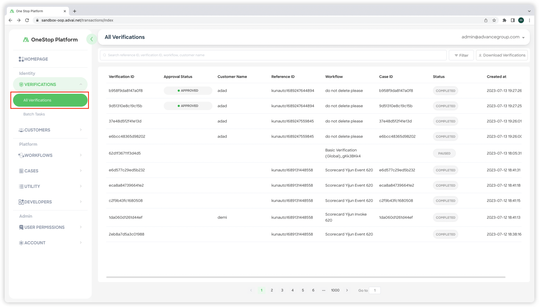Image resolution: width=539 pixels, height=307 pixels.
Task: Click the green sidebar collapse arrow
Action: coord(91,39)
